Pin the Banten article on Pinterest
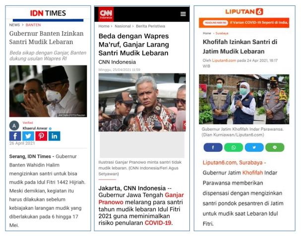This screenshot has width=301, height=236. [x=41, y=136]
